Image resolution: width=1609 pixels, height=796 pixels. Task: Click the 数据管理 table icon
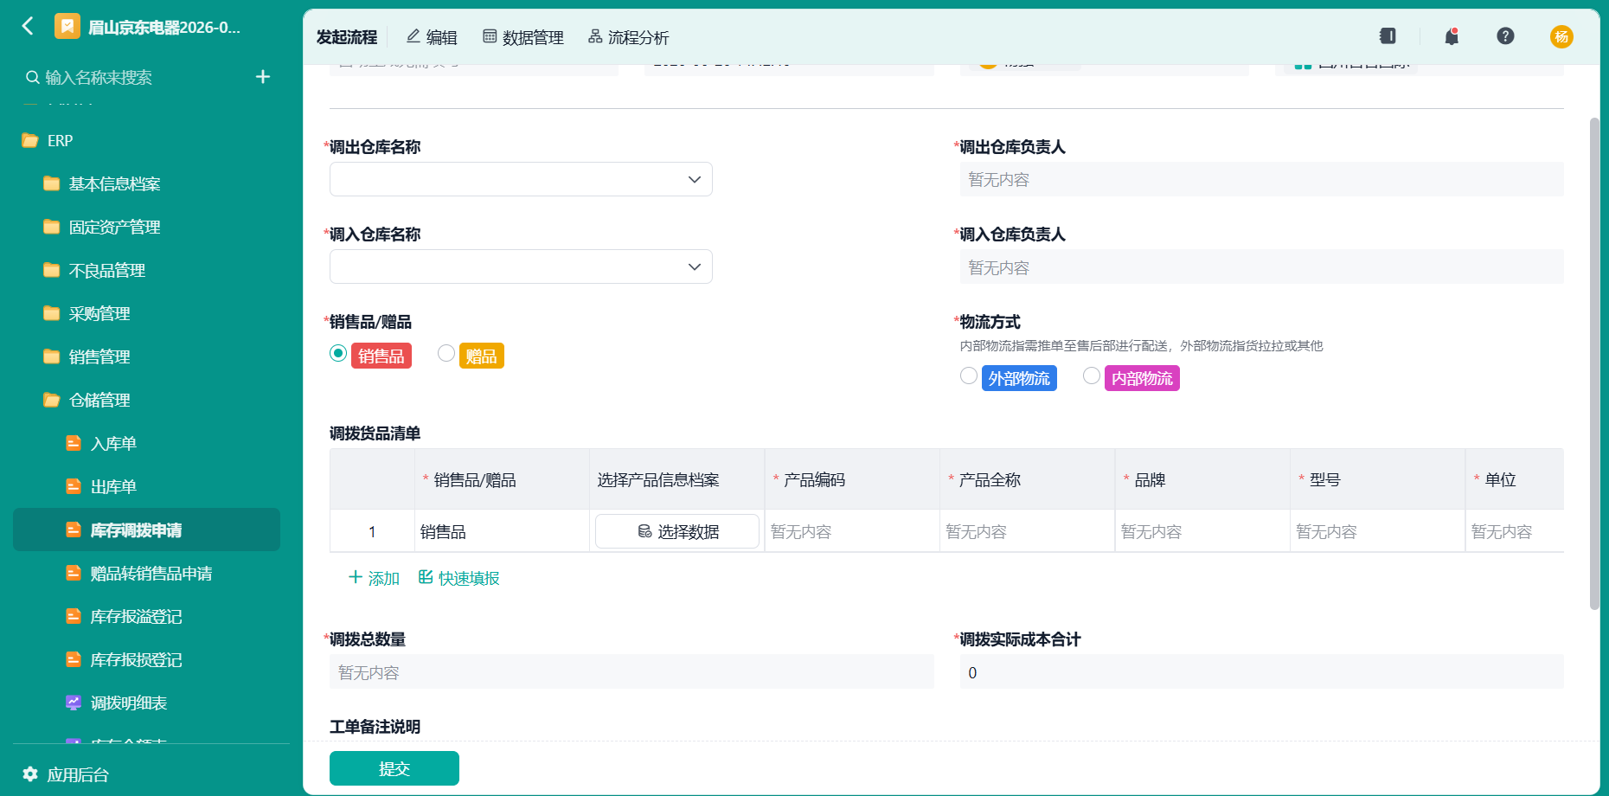490,36
